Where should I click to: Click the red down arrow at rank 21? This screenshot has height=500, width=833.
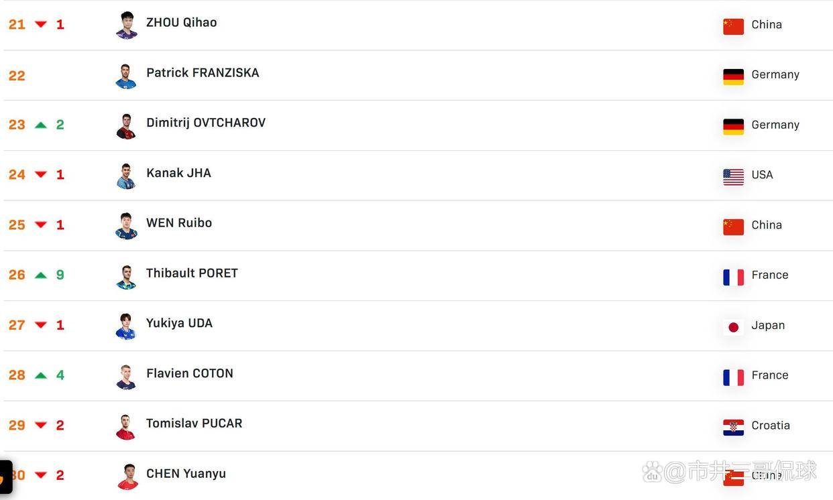point(41,25)
